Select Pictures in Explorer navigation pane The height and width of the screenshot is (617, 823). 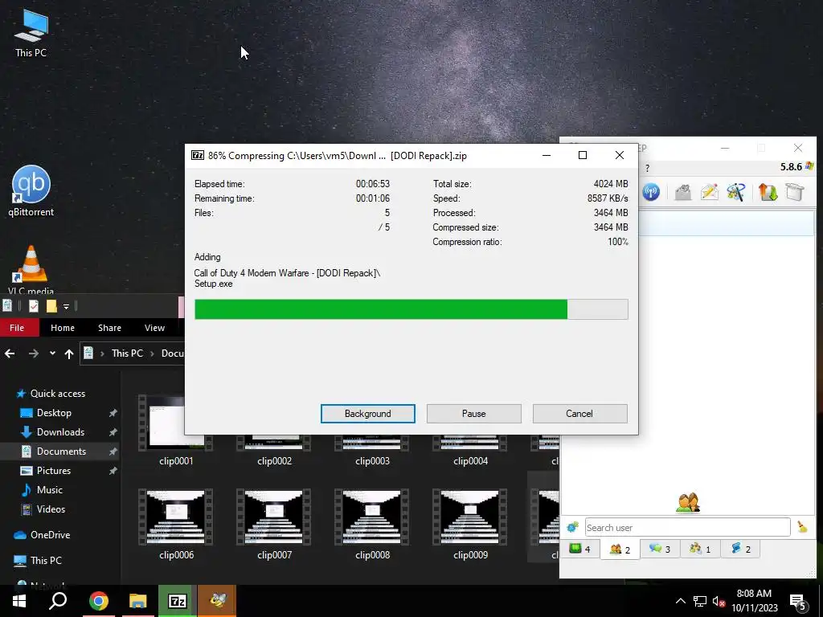[x=54, y=471]
